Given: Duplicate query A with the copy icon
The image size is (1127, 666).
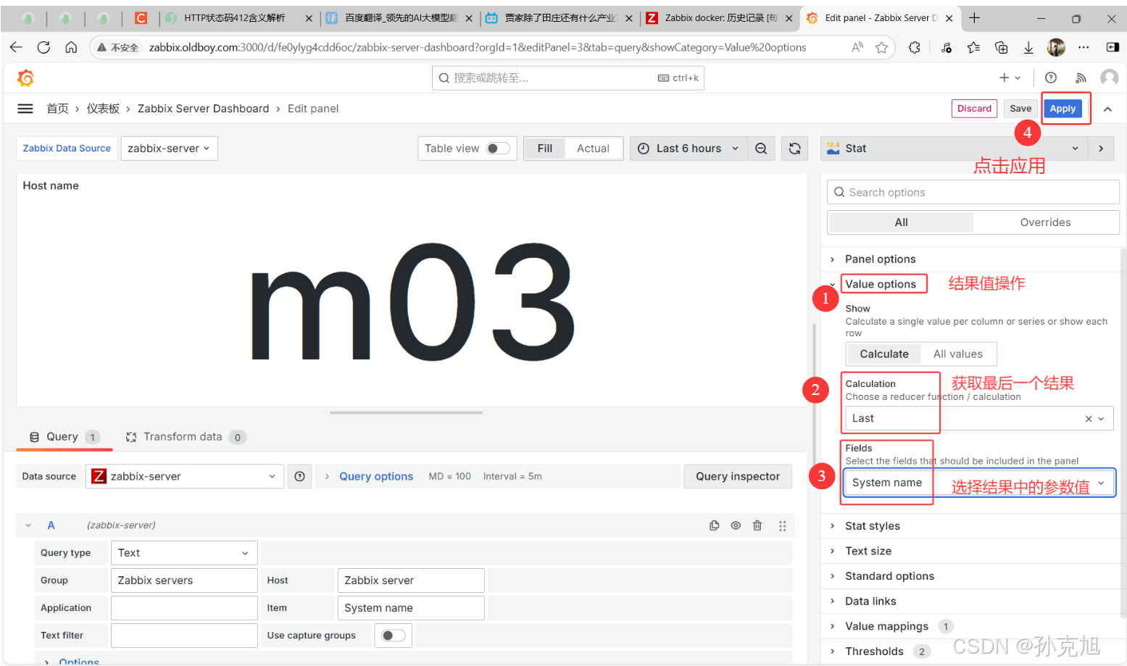Looking at the screenshot, I should (x=714, y=525).
